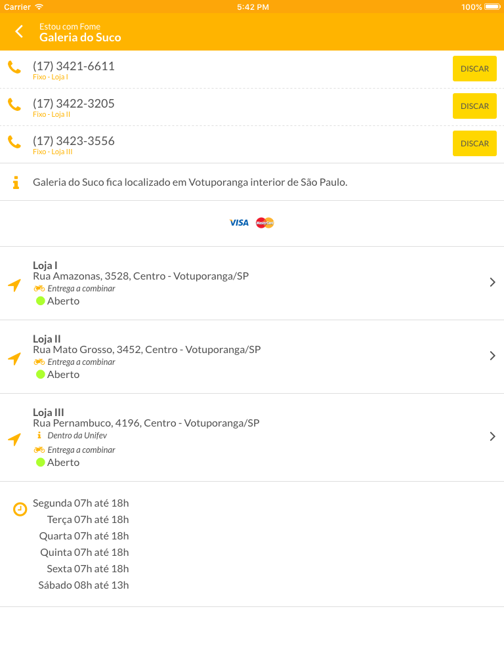504x672 pixels.
Task: Click Terça 07h até 18h hours row
Action: (x=88, y=520)
